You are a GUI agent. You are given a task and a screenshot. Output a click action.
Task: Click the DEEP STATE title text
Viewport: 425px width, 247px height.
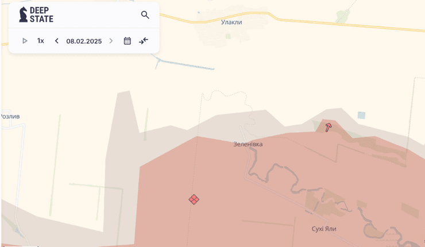point(42,15)
